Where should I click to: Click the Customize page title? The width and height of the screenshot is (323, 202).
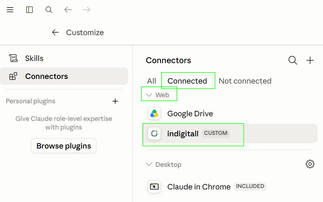click(x=85, y=33)
